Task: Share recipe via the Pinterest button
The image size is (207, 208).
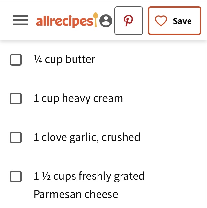Action: (129, 21)
